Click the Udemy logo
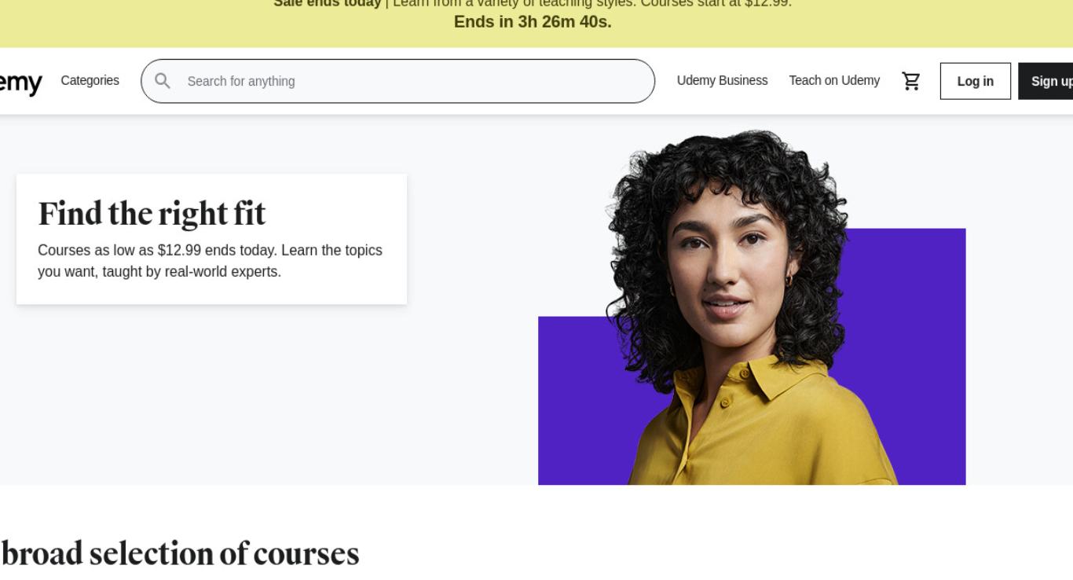 [x=20, y=82]
